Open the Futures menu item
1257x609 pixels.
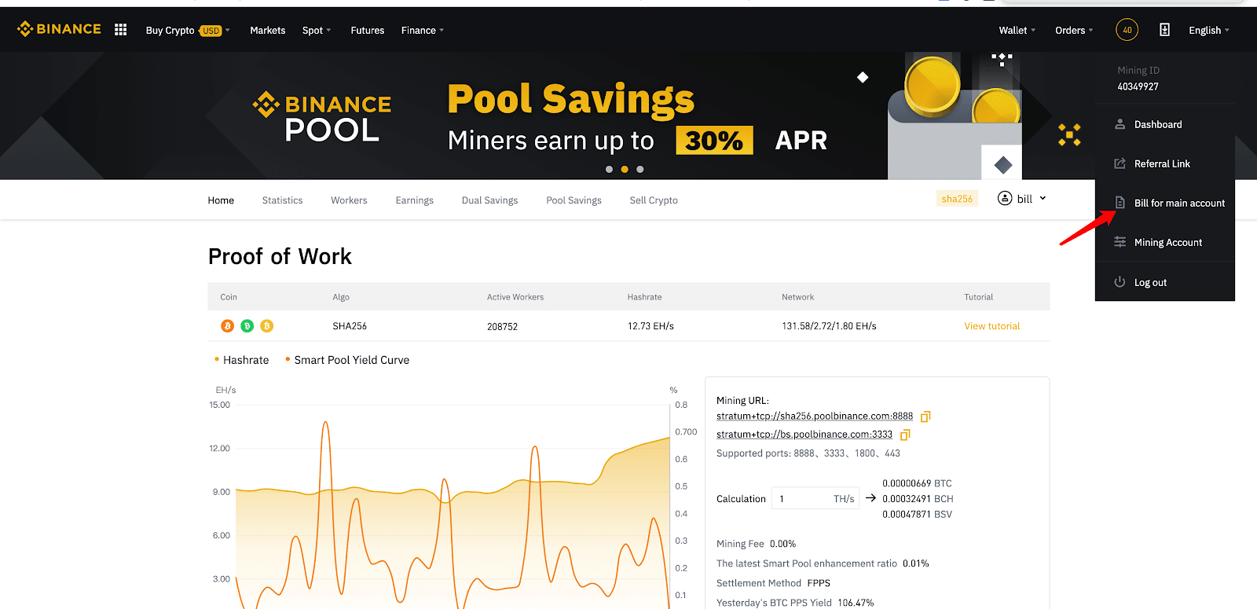click(x=368, y=30)
